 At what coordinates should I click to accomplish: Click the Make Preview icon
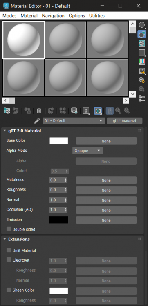[x=142, y=71]
